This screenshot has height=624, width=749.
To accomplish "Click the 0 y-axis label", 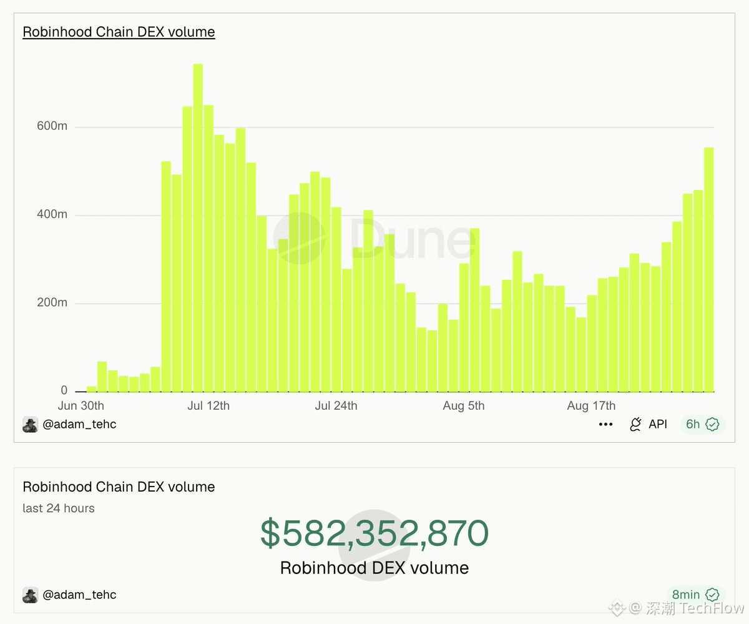I will tap(64, 391).
